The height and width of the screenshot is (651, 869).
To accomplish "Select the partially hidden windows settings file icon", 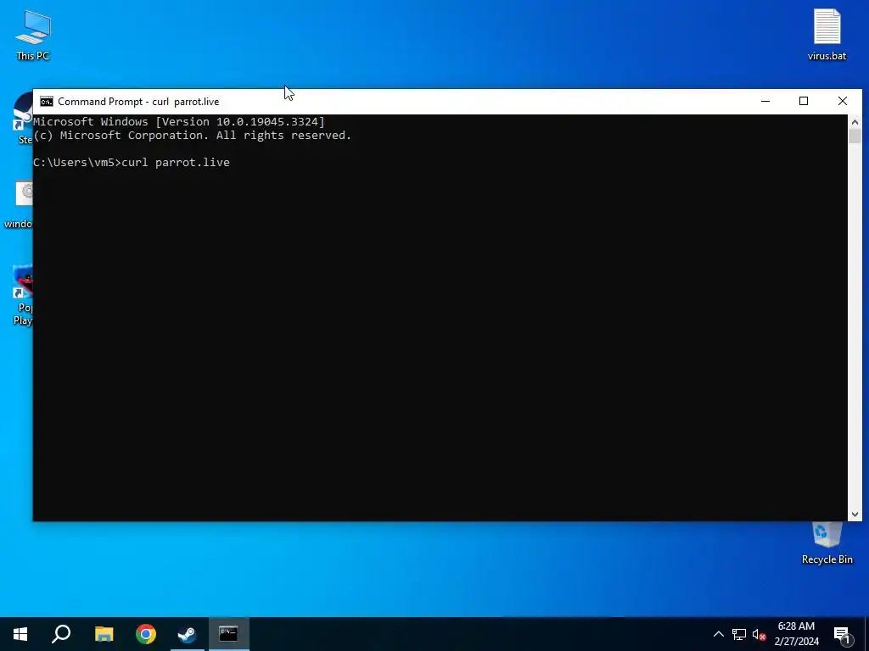I will click(19, 205).
